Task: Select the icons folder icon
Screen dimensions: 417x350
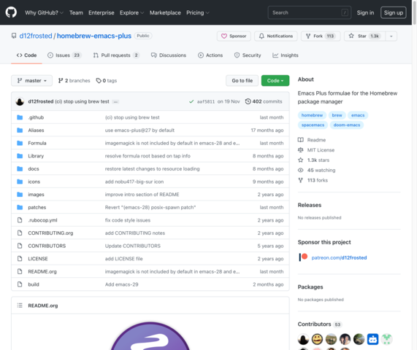Action: tap(20, 182)
